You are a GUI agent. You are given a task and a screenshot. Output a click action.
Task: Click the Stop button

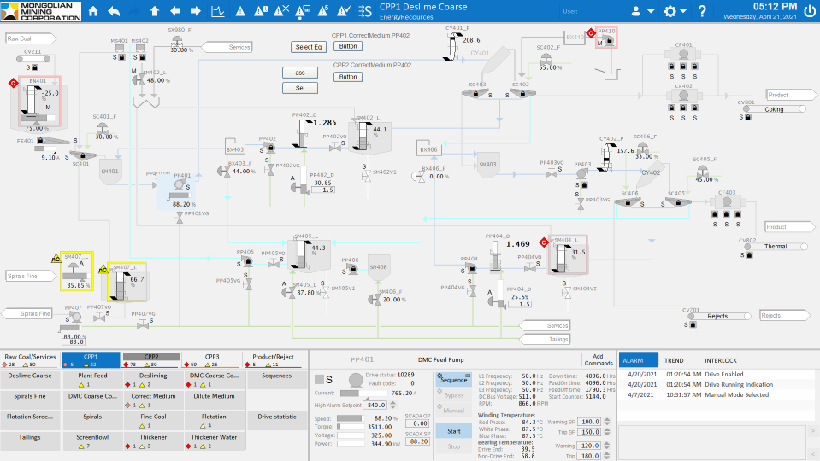[x=453, y=446]
